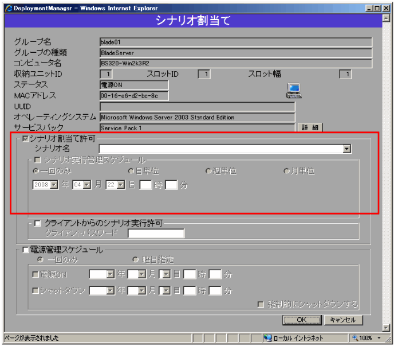Image resolution: width=394 pixels, height=346 pixels.
Task: Click the scenario schedule minute (分) field
Action: pos(171,185)
